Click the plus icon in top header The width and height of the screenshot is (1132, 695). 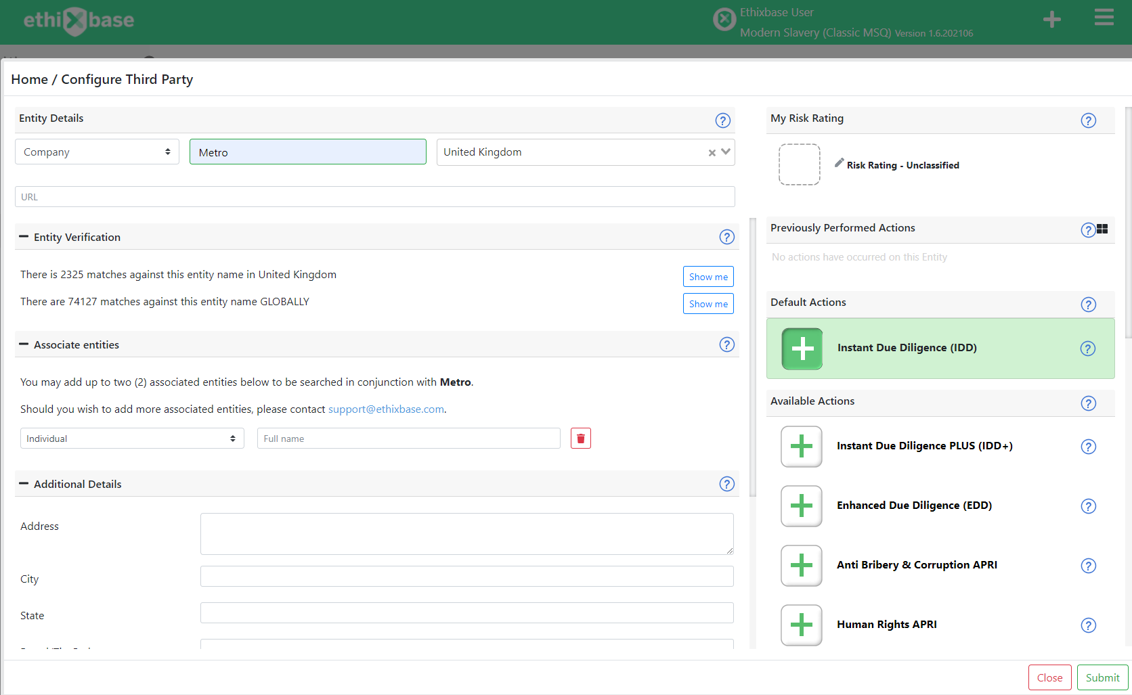(x=1052, y=20)
